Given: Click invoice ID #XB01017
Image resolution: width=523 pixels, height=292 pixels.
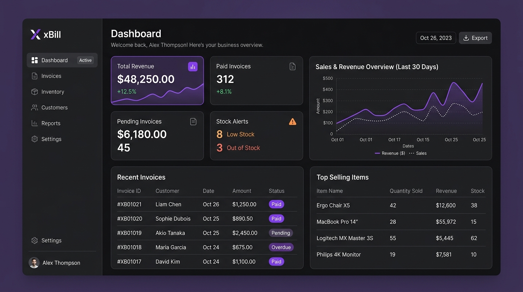Looking at the screenshot, I should (129, 262).
